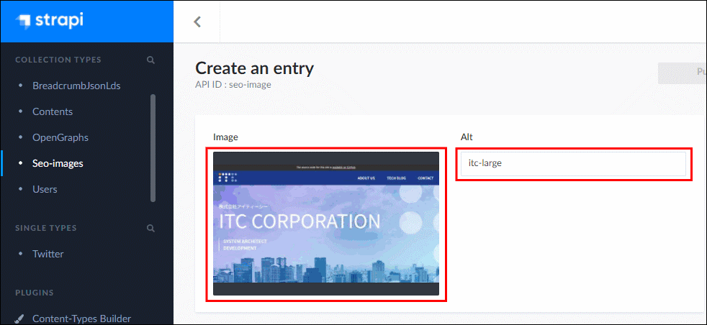This screenshot has height=325, width=707.
Task: Search single types with magnifier icon
Action: 150,228
